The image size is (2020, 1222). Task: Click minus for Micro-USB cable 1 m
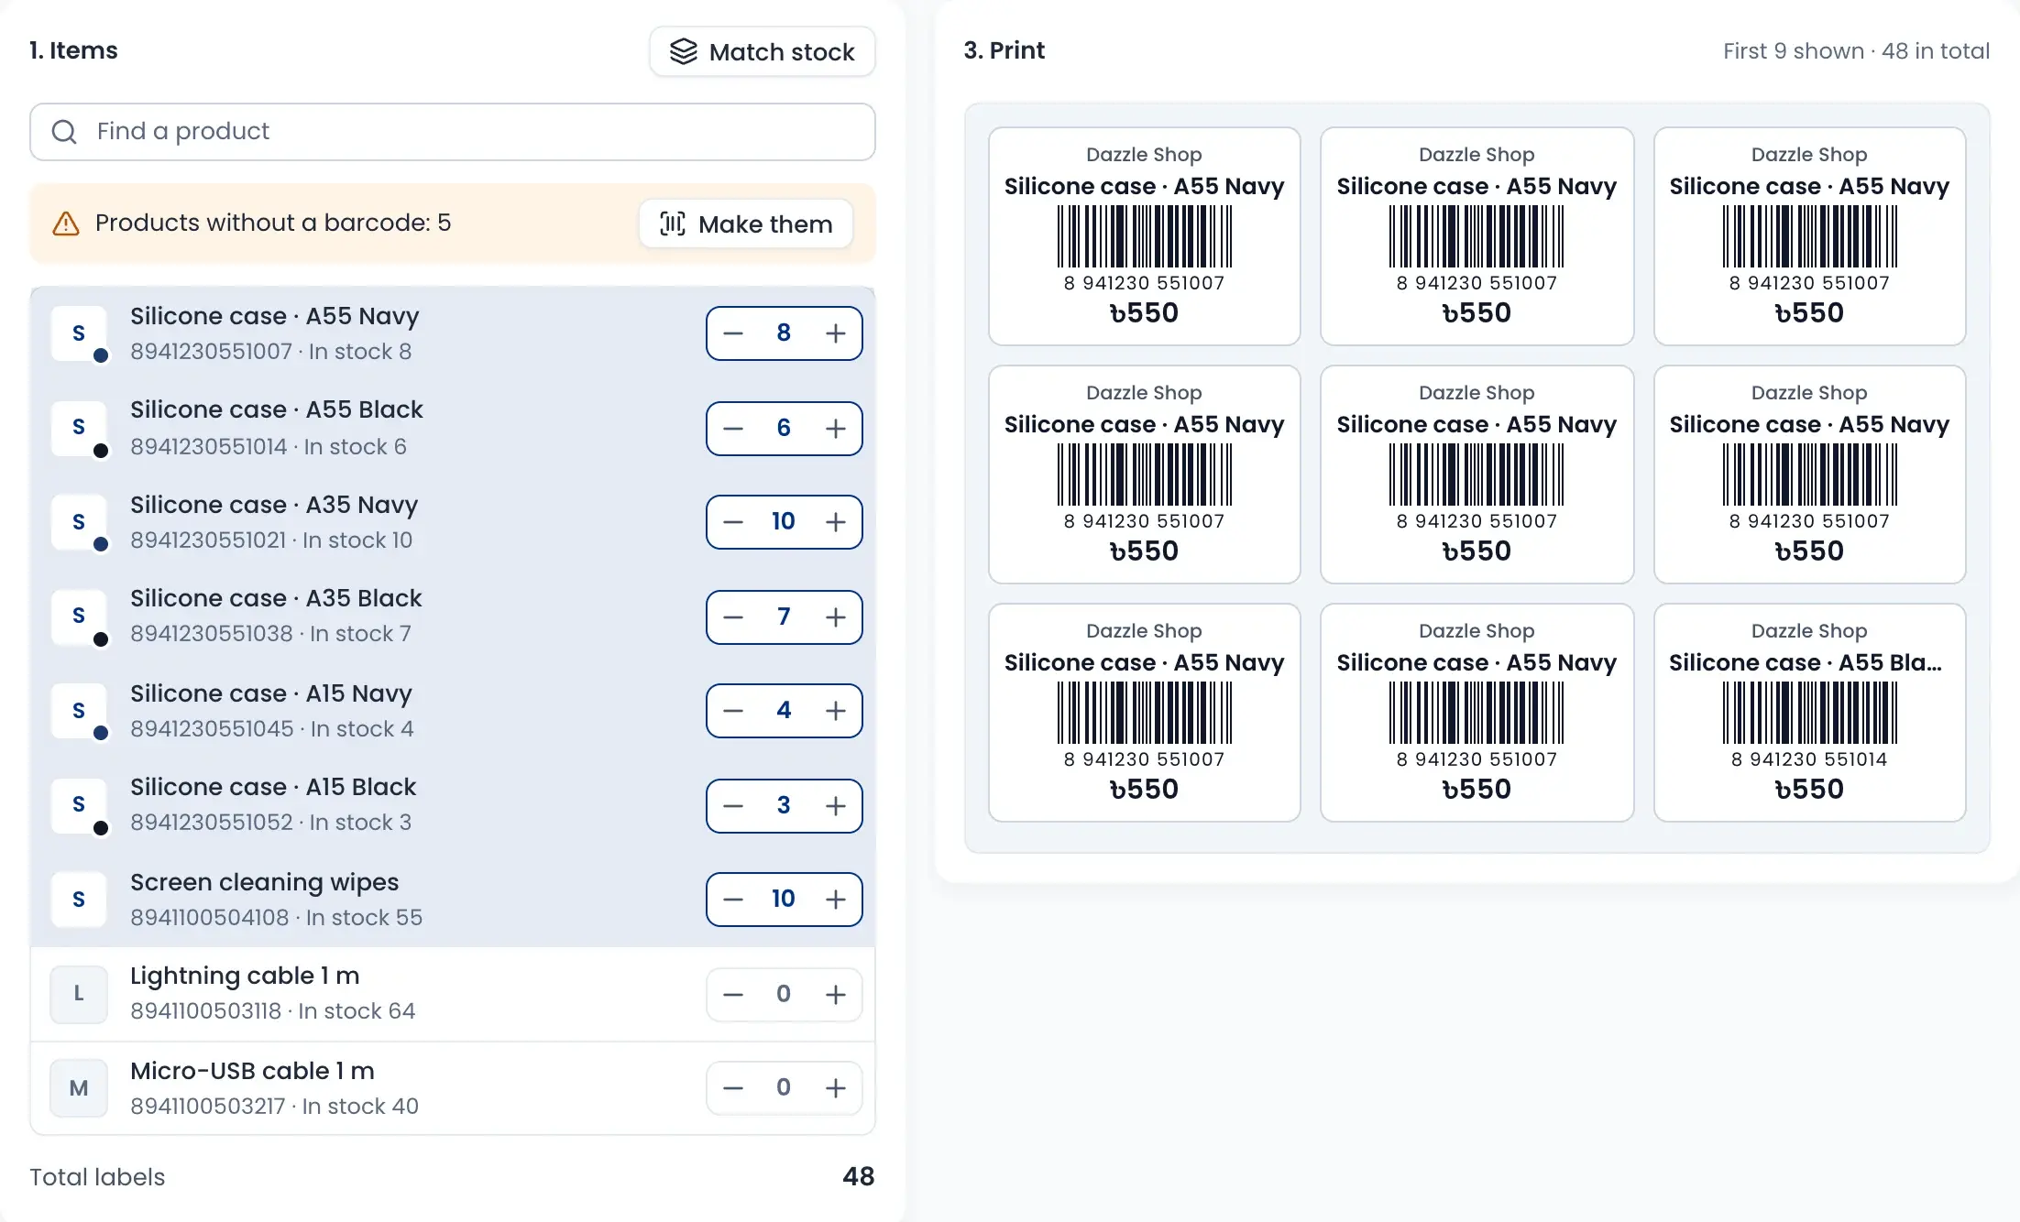coord(733,1088)
